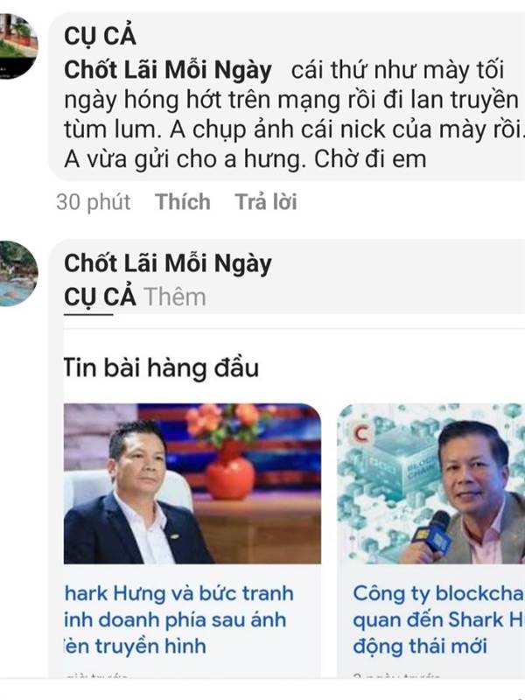This screenshot has width=525, height=700.
Task: Open Chốt Lãi Mỗi Ngày's round avatar
Action: [17, 273]
